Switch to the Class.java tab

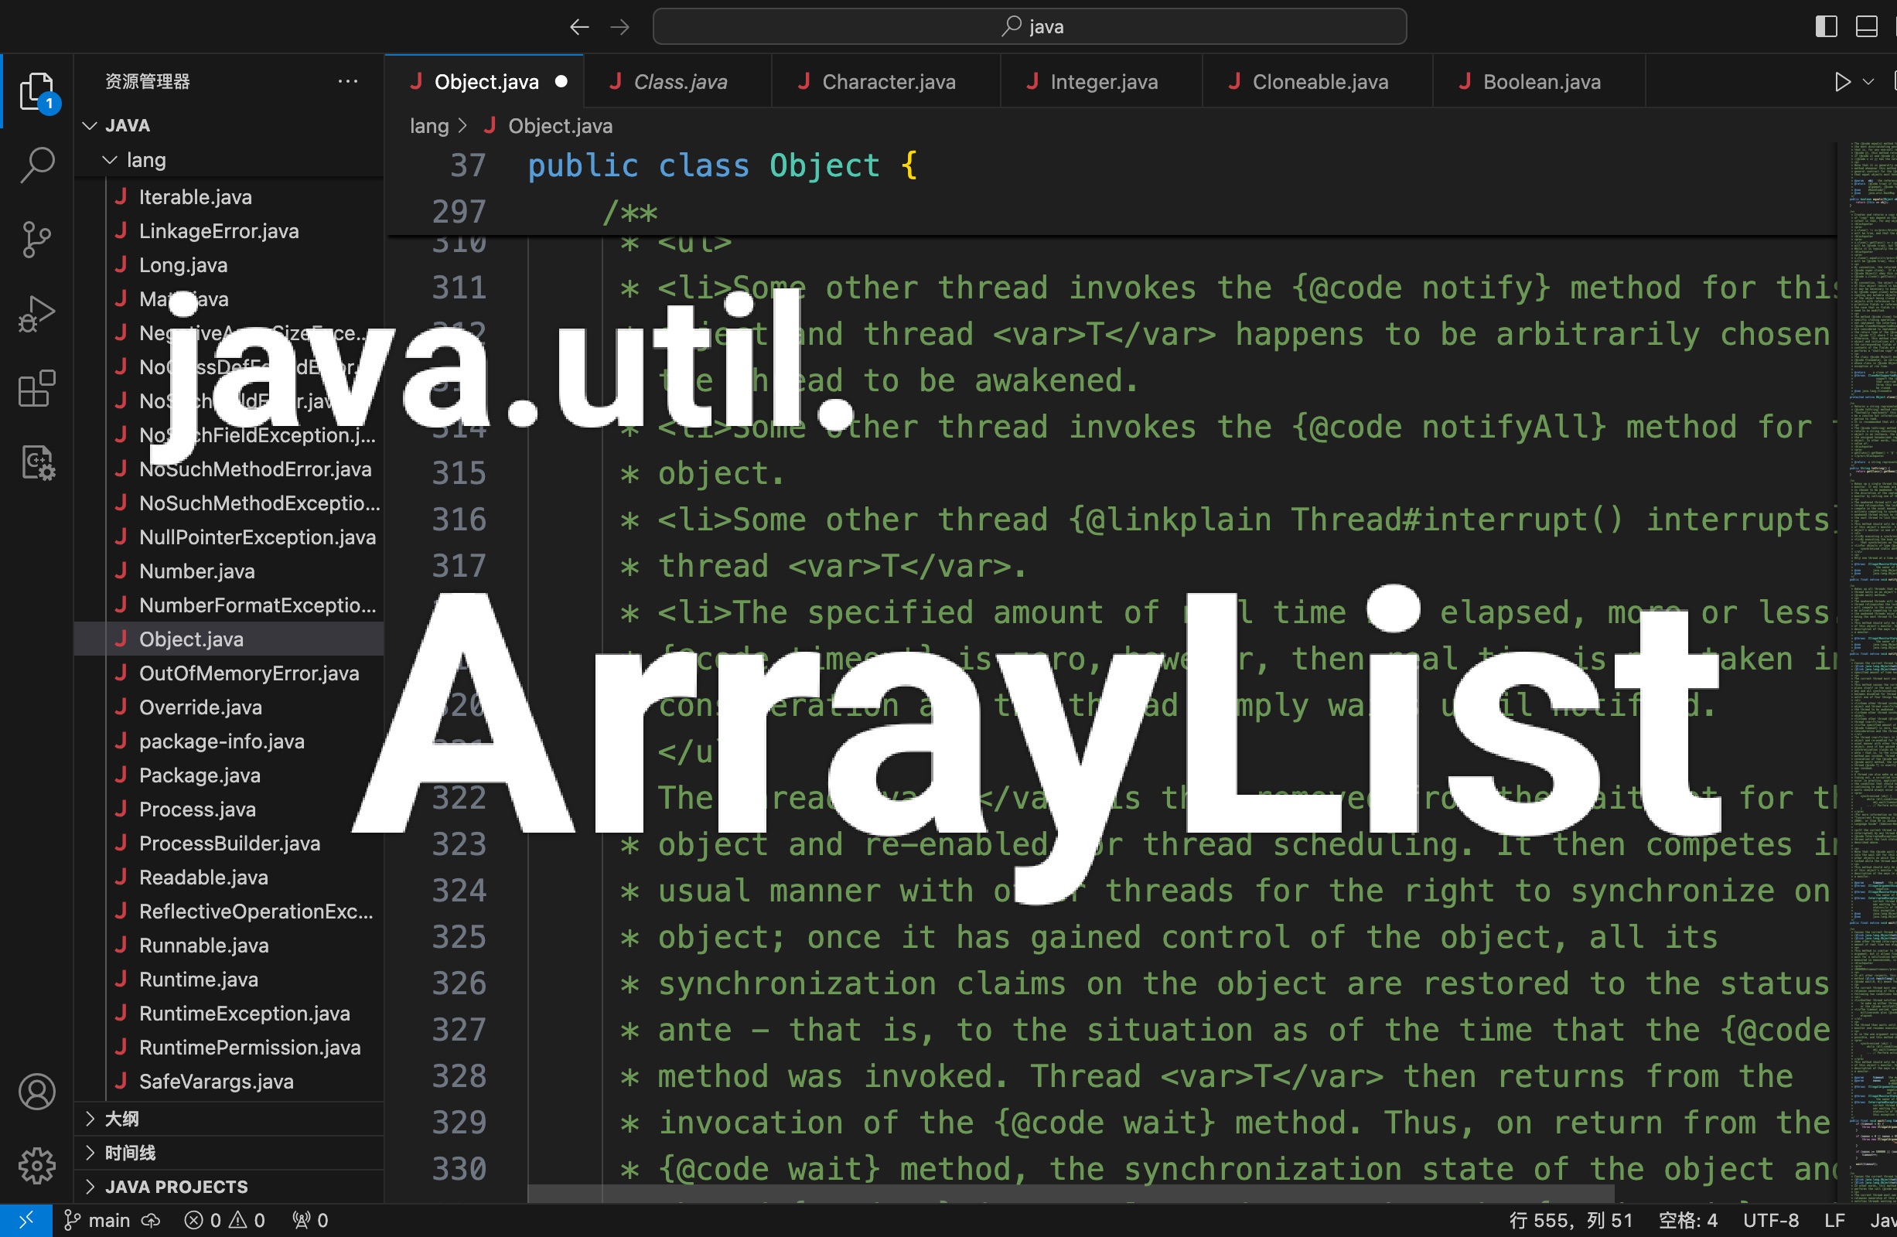[678, 81]
